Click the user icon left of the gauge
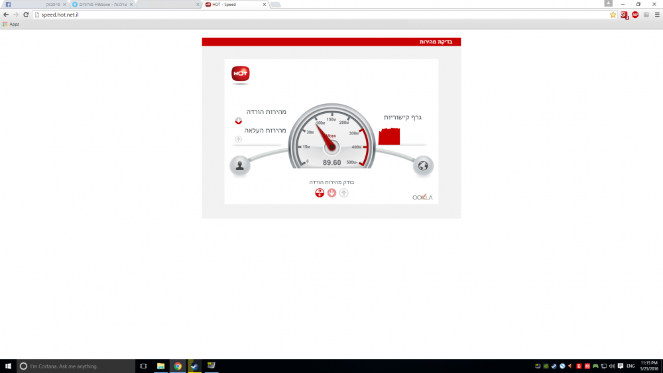The height and width of the screenshot is (373, 663). point(239,166)
